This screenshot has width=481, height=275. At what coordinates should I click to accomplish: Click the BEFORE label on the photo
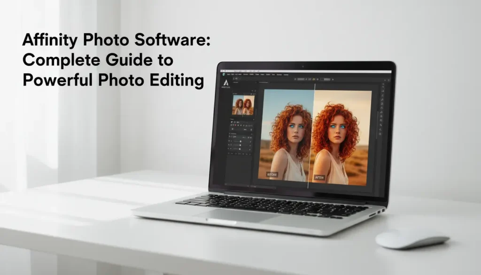click(x=272, y=174)
